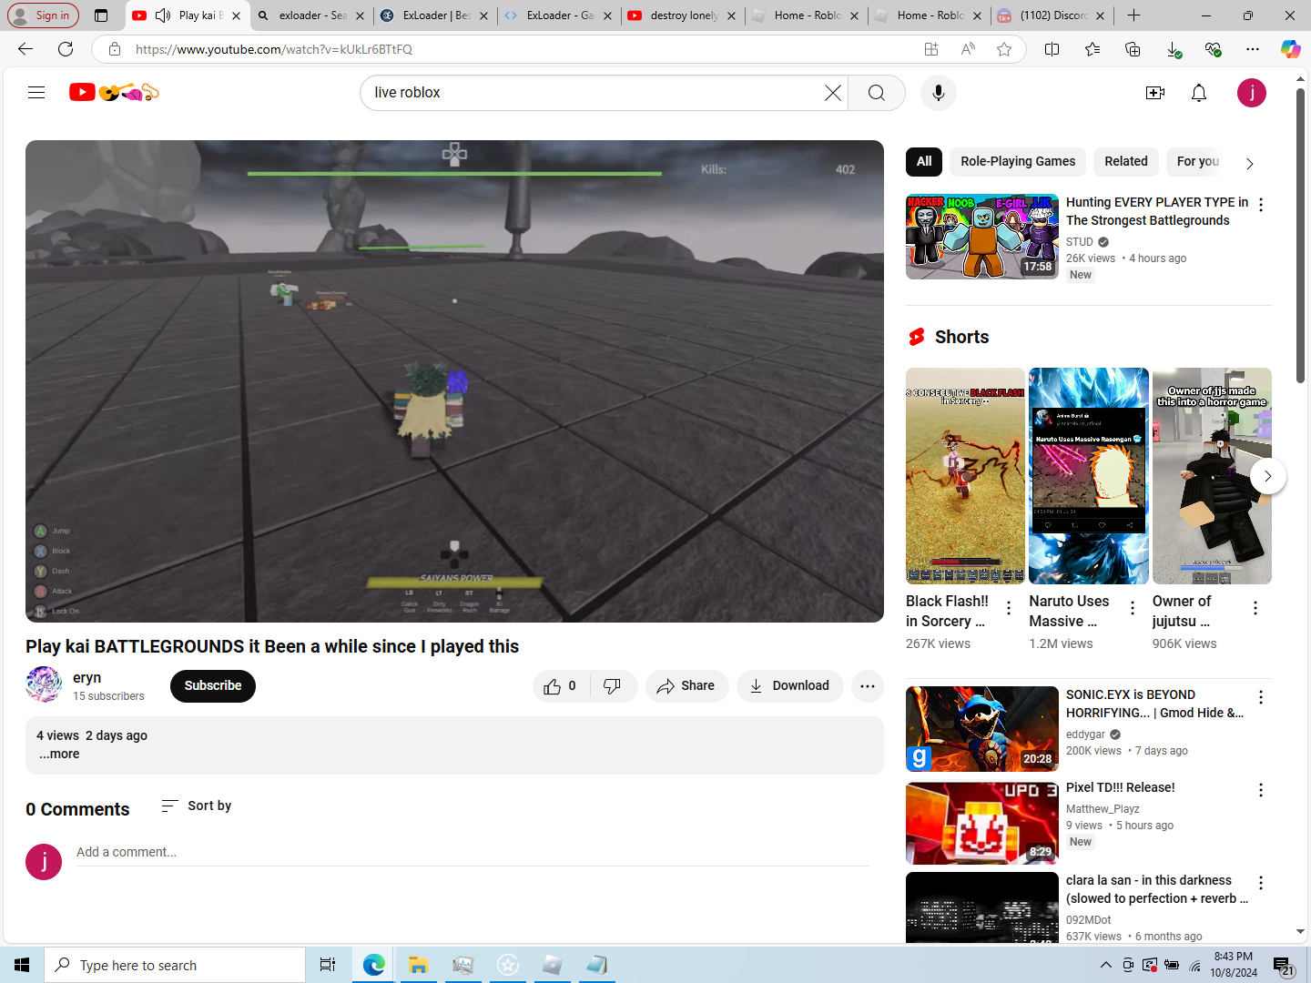Show next filter chips arrow
1311x983 pixels.
1249,163
